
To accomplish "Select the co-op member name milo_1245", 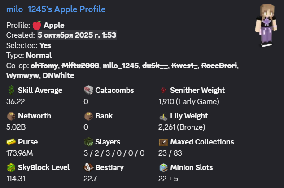I will [121, 66].
